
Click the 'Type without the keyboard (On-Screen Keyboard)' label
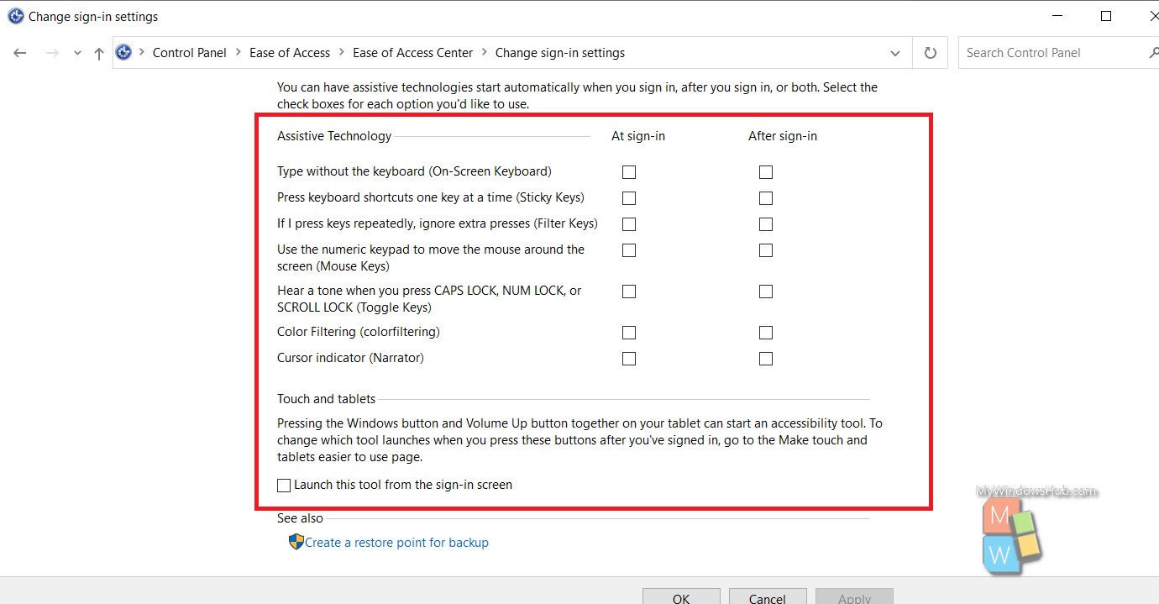[x=414, y=171]
